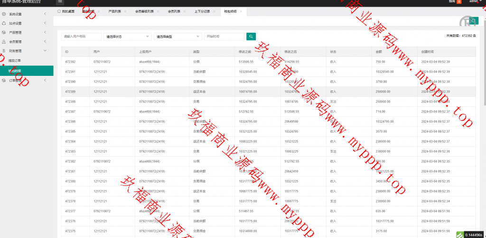Click the 开始时间 start time field

[x=224, y=37]
